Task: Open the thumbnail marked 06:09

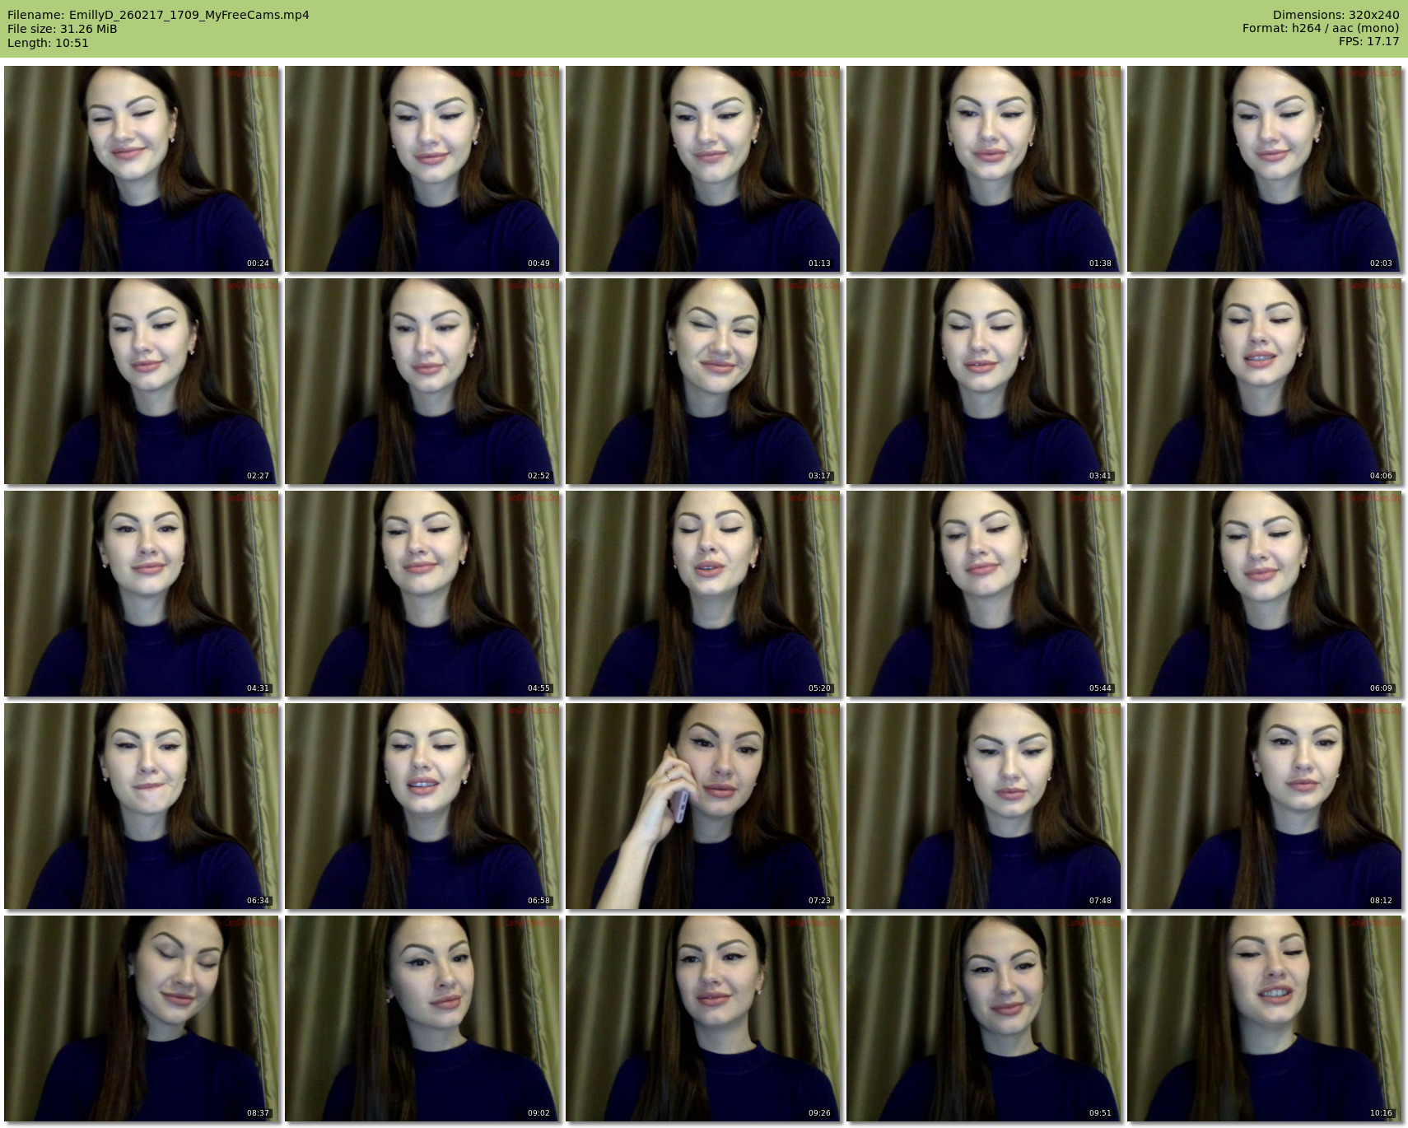Action: [x=1264, y=594]
